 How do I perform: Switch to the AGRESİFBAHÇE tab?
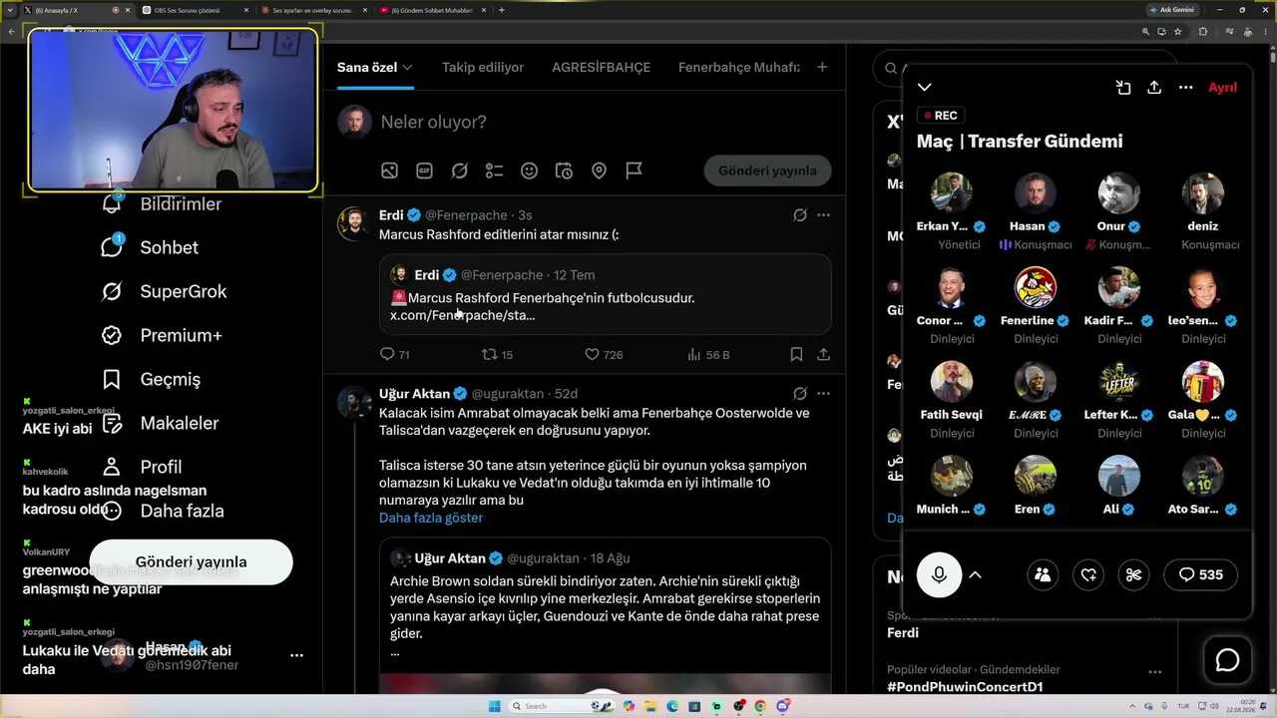click(x=601, y=67)
